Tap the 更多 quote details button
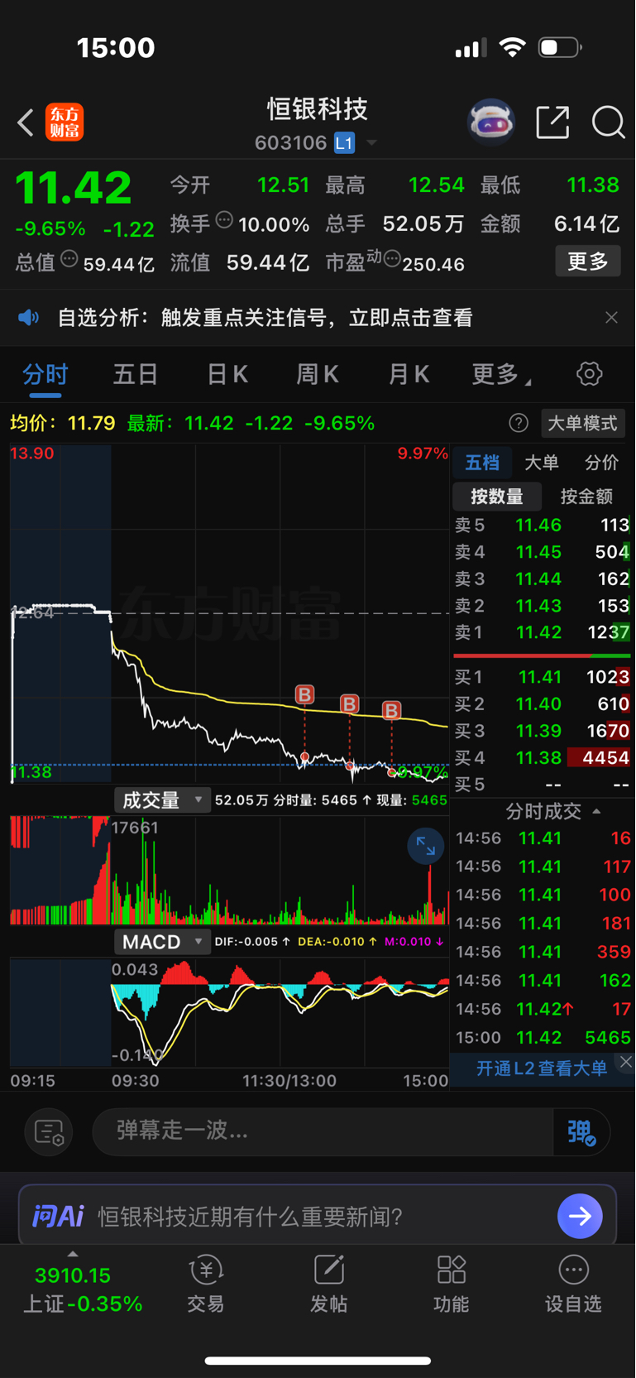The width and height of the screenshot is (636, 1378). [588, 262]
